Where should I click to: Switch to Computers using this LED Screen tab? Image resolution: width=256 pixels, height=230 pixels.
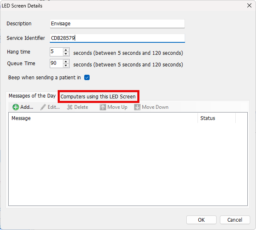click(x=98, y=97)
